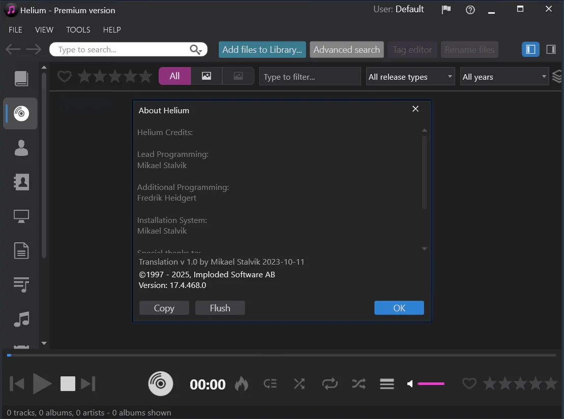This screenshot has width=564, height=419.
Task: Skip to previous track
Action: click(17, 384)
